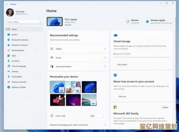Click the Rename link under Tia's Laptop
Image resolution: width=179 pixels, height=132 pixels.
click(68, 25)
